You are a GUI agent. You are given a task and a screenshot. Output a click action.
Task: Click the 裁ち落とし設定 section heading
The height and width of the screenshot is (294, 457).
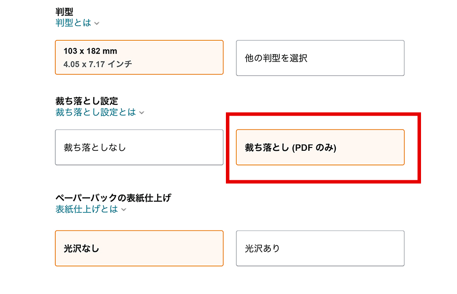(87, 101)
